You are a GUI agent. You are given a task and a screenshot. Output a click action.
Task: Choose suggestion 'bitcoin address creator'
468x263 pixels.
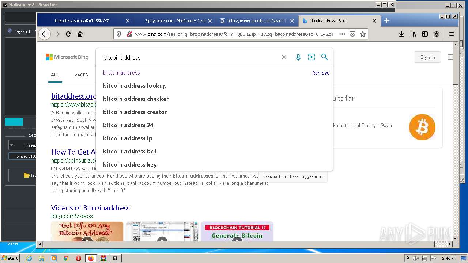point(214,112)
